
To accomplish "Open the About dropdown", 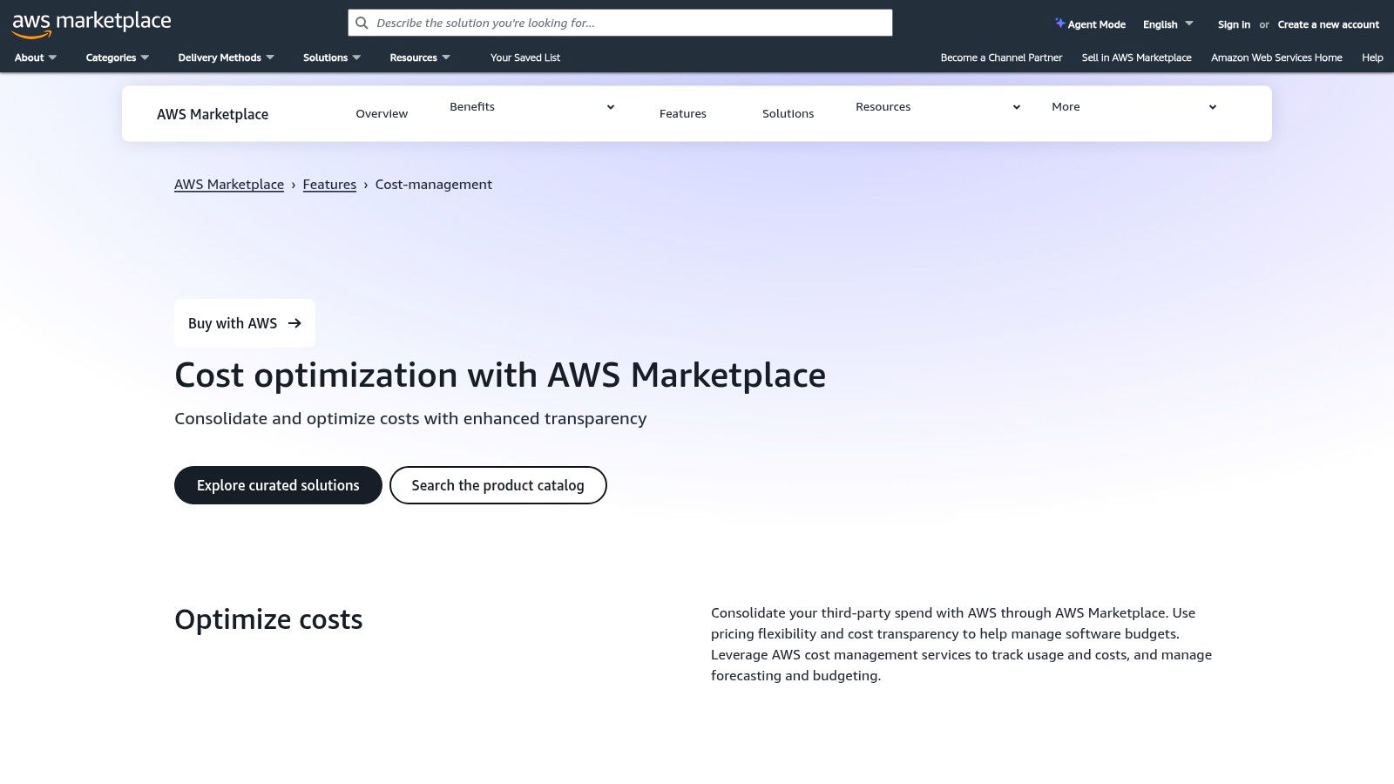I will click(34, 57).
